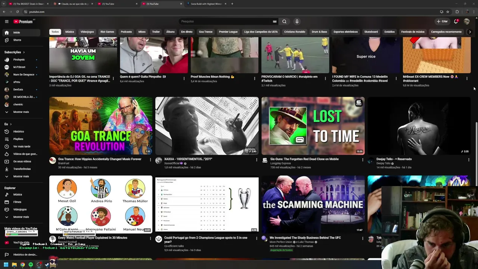Open a new browser tab
The image size is (478, 269).
pos(232,4)
